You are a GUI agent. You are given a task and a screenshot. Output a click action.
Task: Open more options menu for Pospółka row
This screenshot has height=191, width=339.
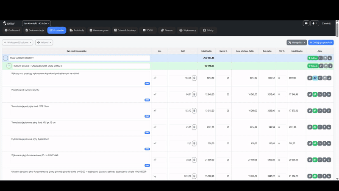click(x=320, y=94)
